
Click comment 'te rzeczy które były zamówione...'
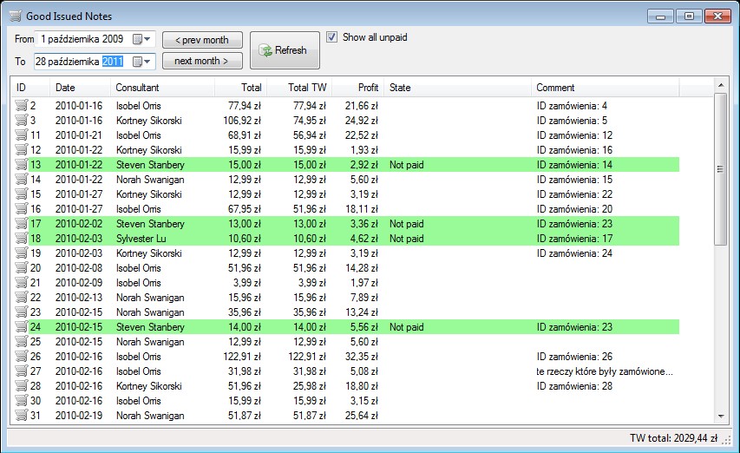tap(605, 371)
